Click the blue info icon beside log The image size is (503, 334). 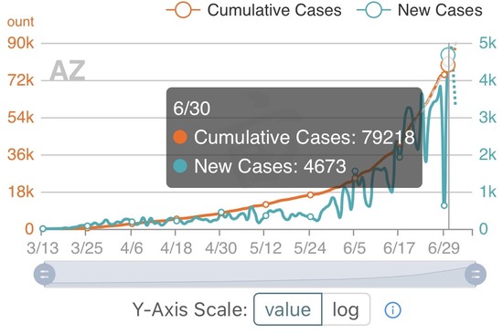click(392, 310)
